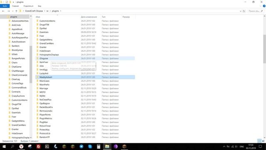Navigate to GrandCraft.Сборка breadcrumb
Screen dimensions: 266x150
click(x=34, y=11)
